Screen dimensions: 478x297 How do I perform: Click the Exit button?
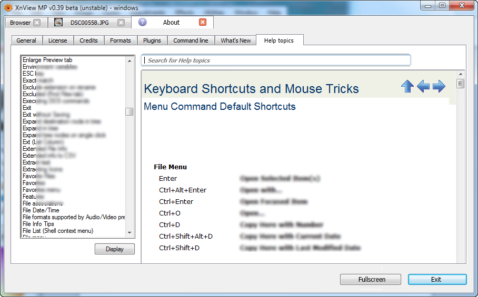[437, 279]
